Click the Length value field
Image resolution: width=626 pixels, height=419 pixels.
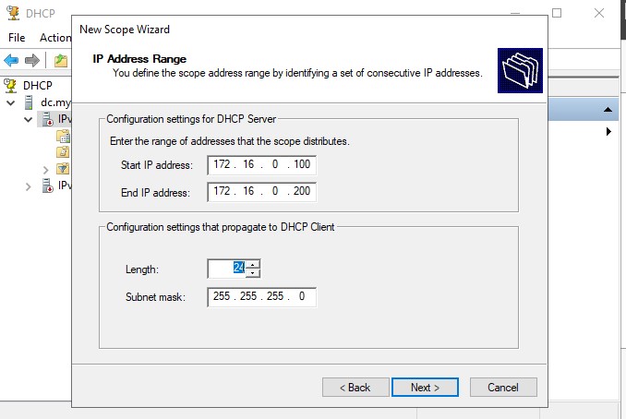227,269
